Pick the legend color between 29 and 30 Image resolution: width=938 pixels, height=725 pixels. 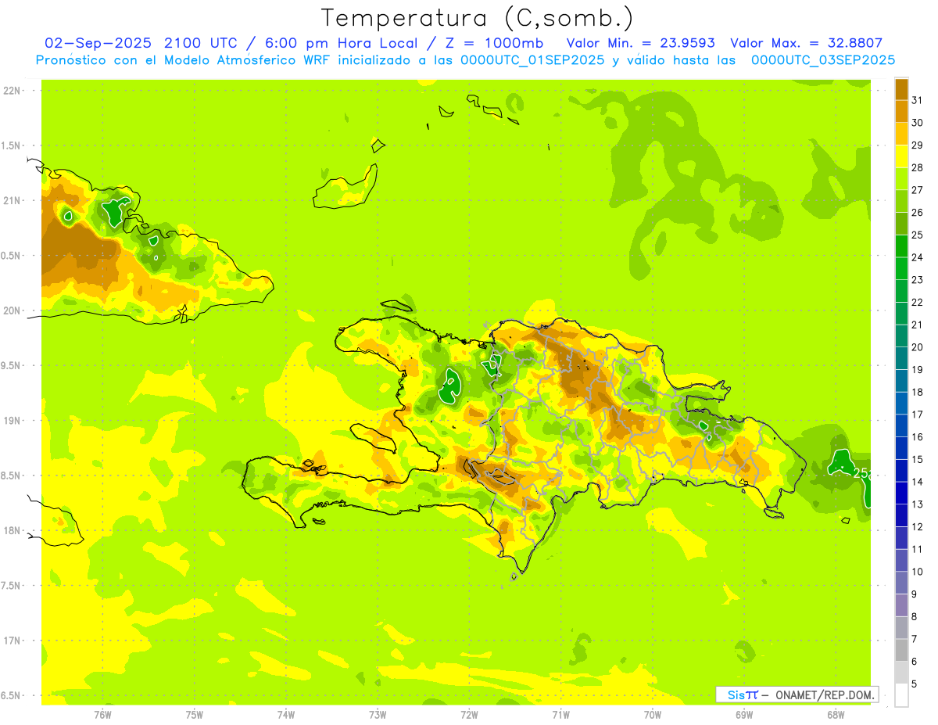tap(901, 134)
